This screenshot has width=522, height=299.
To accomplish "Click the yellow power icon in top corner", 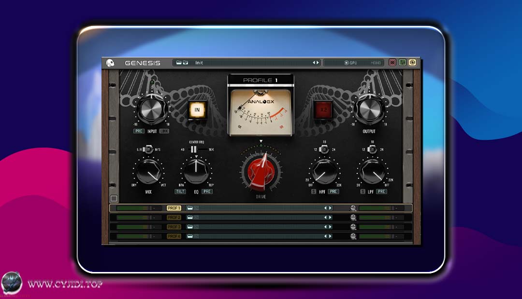I will 411,63.
